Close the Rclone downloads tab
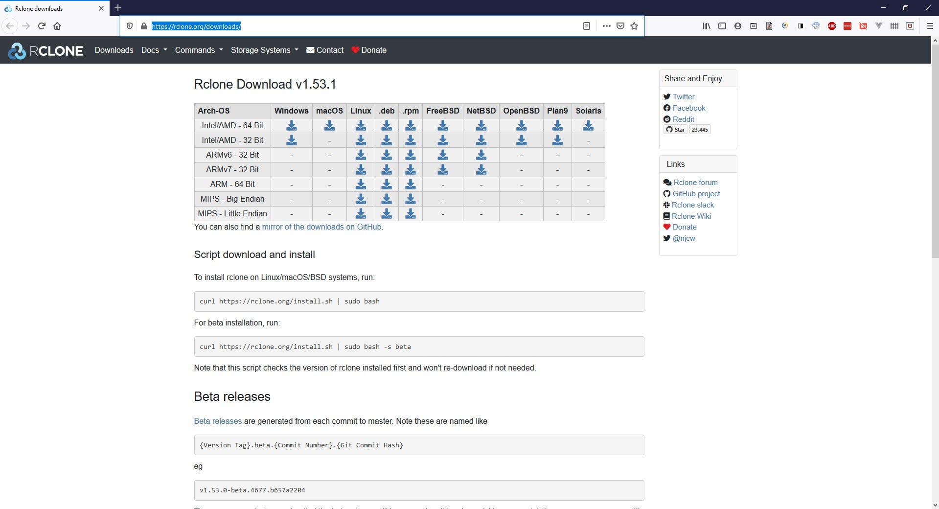The width and height of the screenshot is (939, 509). [x=101, y=8]
